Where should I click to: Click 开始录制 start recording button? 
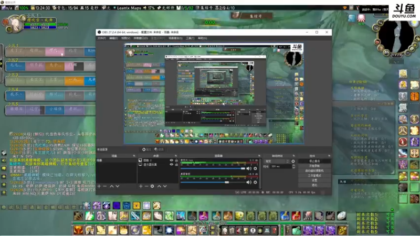(314, 166)
